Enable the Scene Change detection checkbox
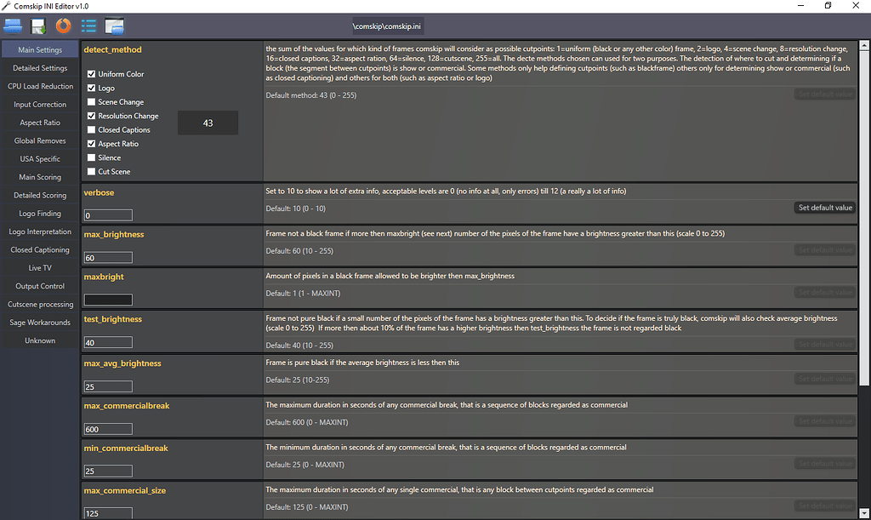Viewport: 871px width, 520px height. point(91,102)
